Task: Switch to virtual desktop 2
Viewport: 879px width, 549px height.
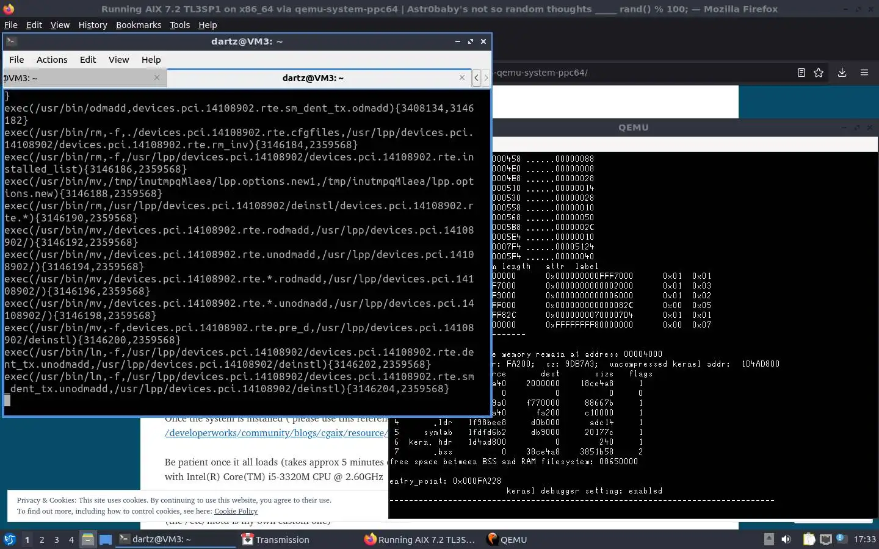Action: [x=42, y=539]
